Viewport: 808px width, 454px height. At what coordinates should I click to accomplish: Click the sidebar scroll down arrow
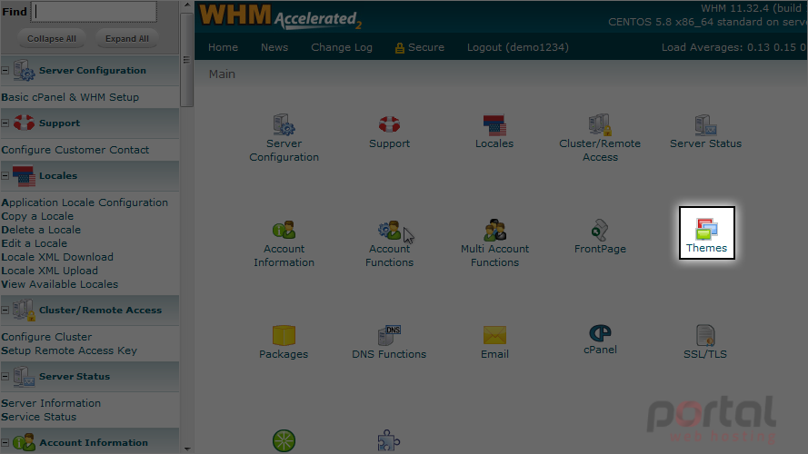point(186,449)
